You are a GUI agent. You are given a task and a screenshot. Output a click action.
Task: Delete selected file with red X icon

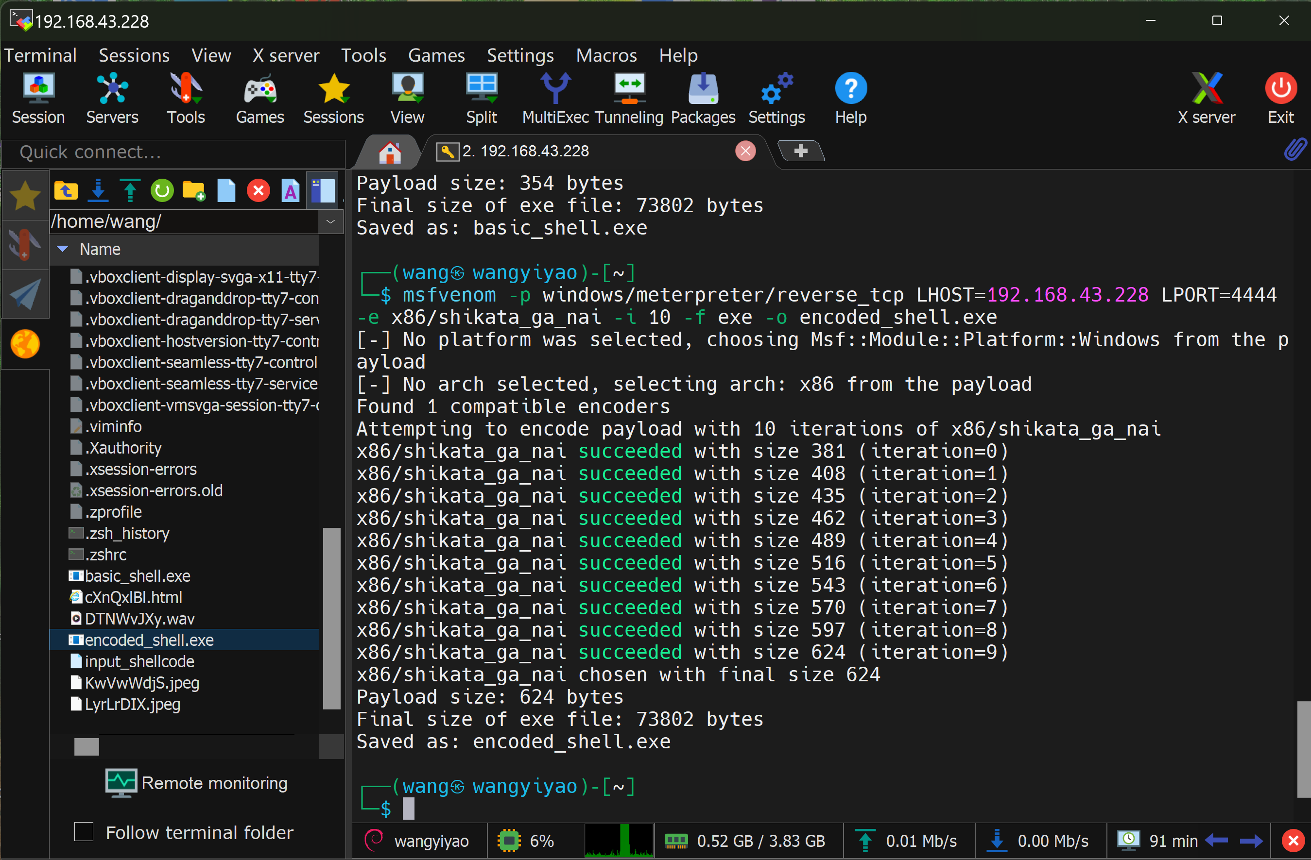coord(259,190)
